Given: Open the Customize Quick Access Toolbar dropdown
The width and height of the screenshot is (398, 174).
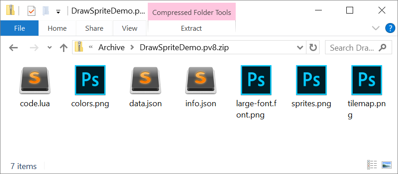Looking at the screenshot, I should (x=58, y=12).
